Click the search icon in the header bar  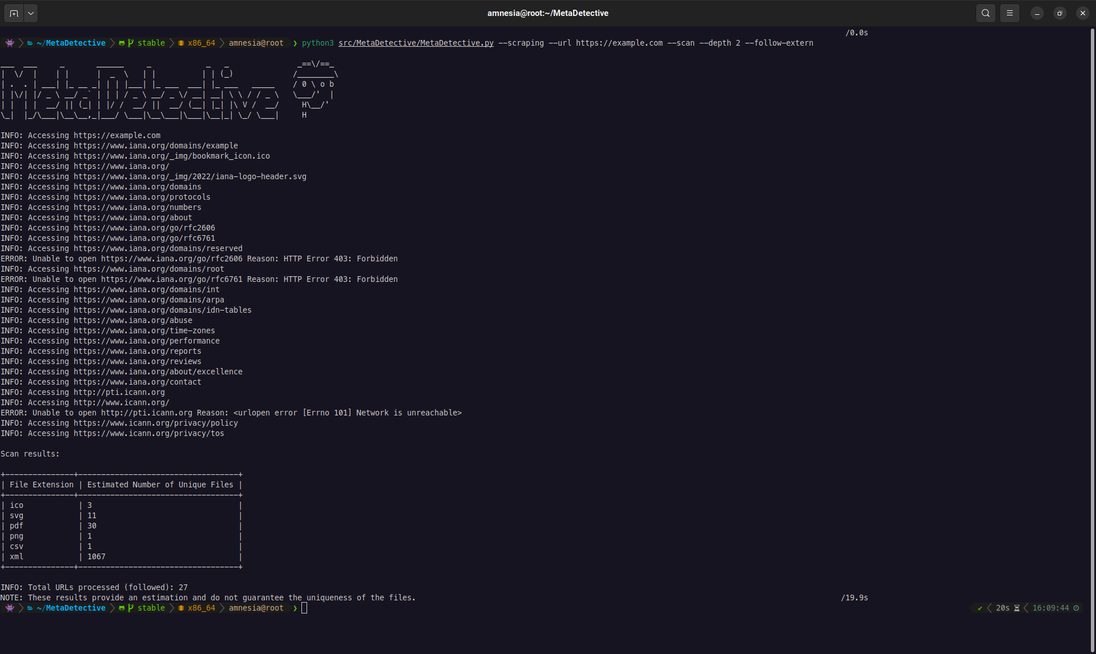tap(985, 13)
